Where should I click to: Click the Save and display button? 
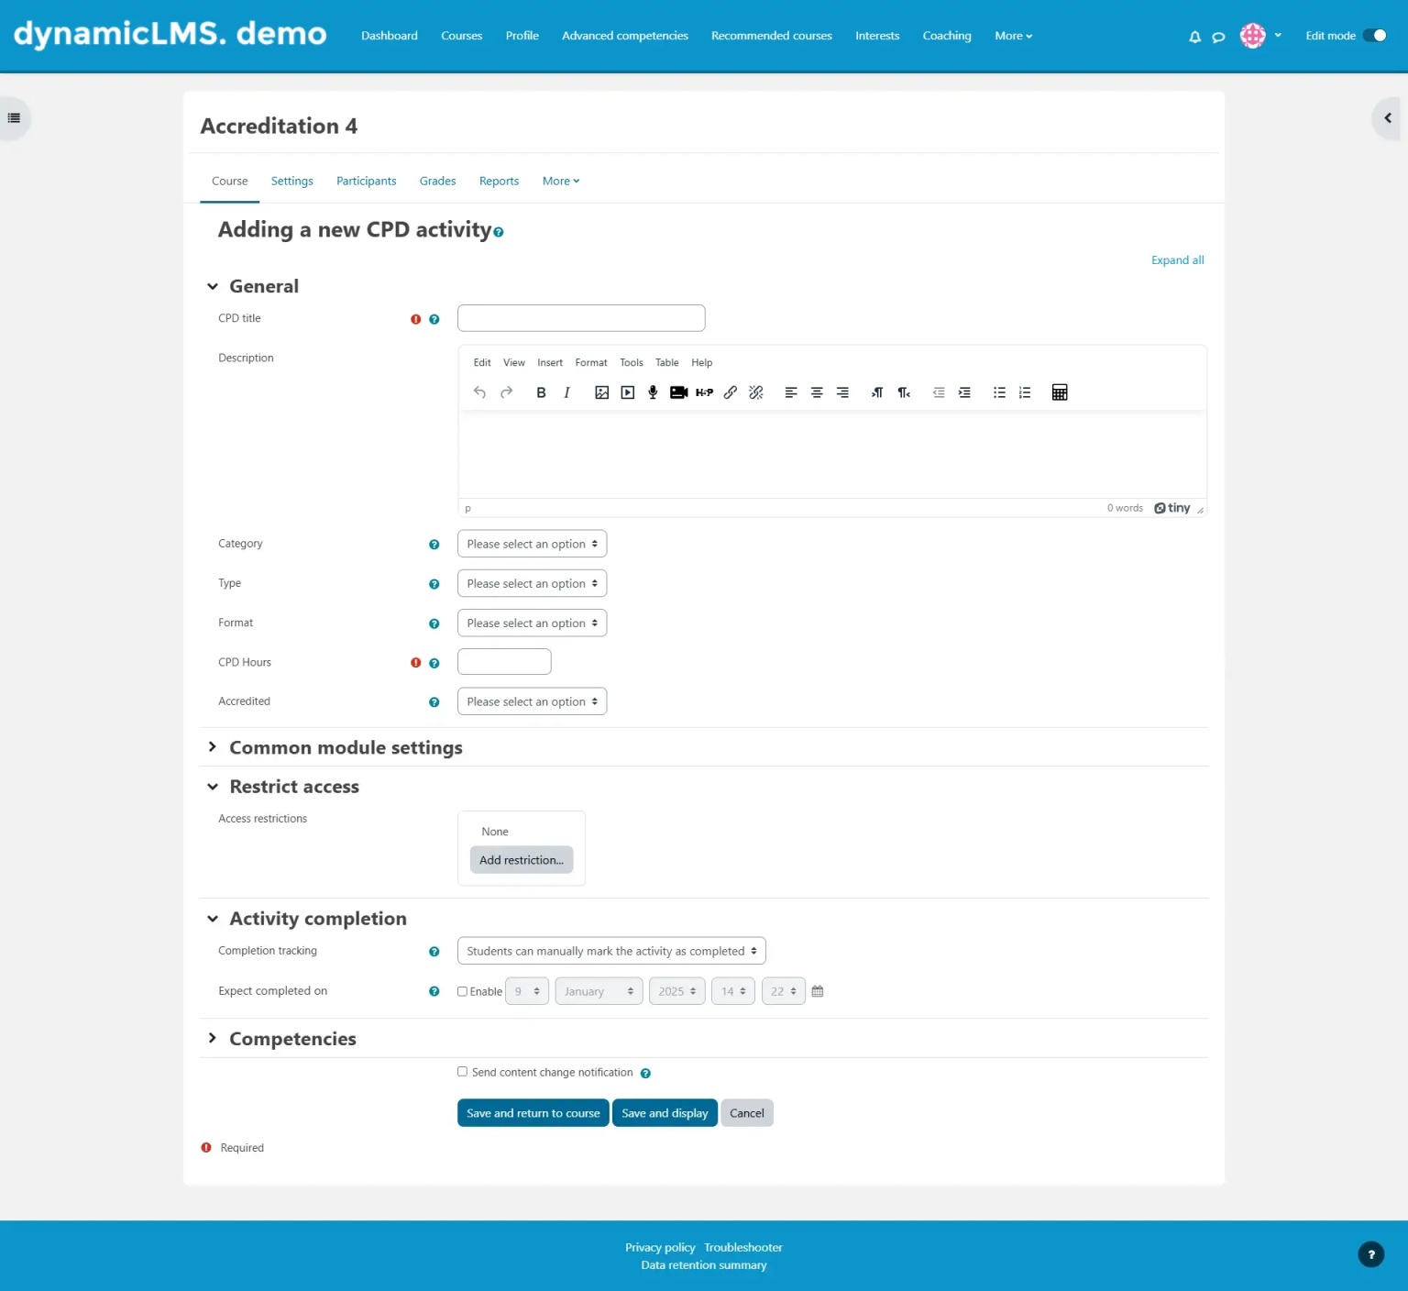tap(665, 1113)
